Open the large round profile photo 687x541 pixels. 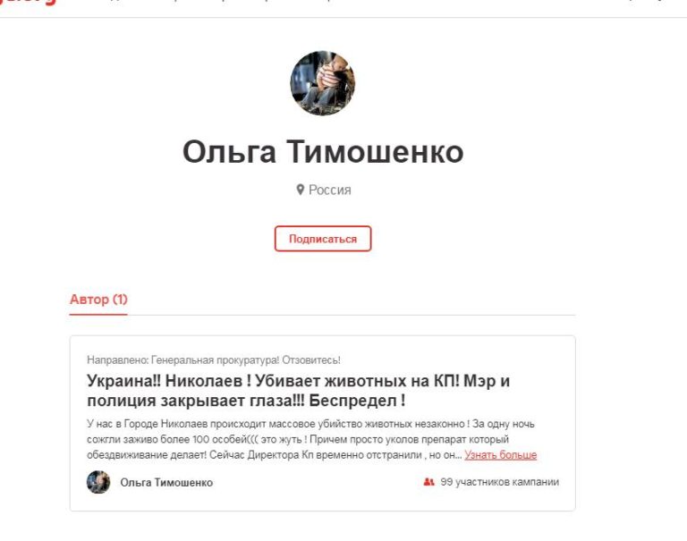coord(322,83)
